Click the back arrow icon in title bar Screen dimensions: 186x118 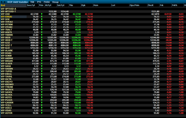4,2
